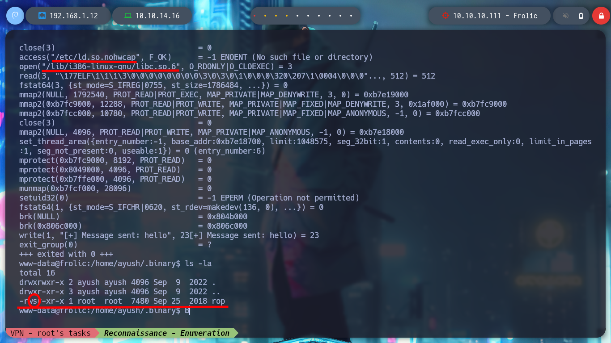Select the Reconnaissance - Enumeration tab
Image resolution: width=611 pixels, height=343 pixels.
point(167,333)
